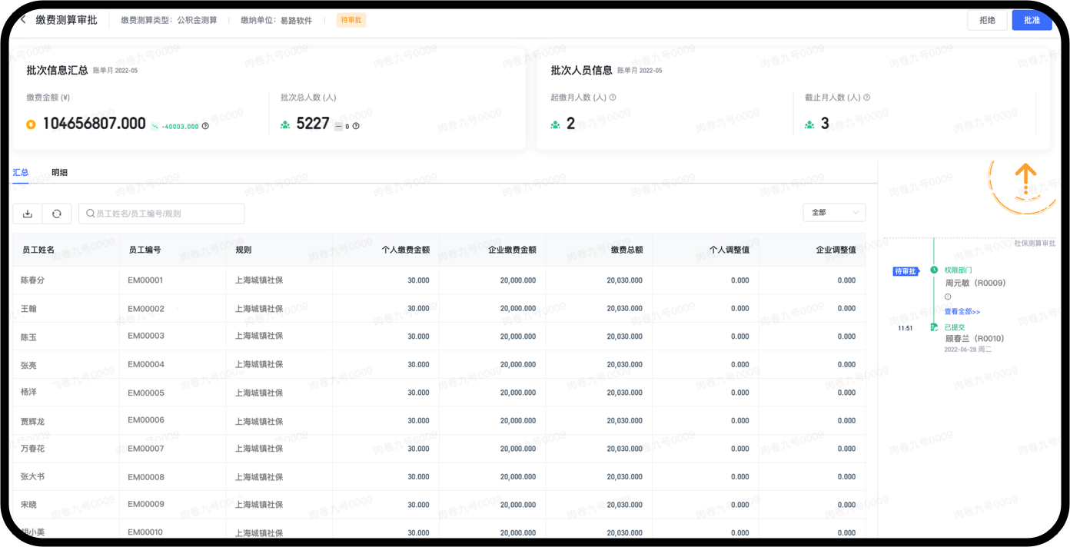Click the 已提交 document icon on timeline
This screenshot has width=1070, height=547.
934,327
